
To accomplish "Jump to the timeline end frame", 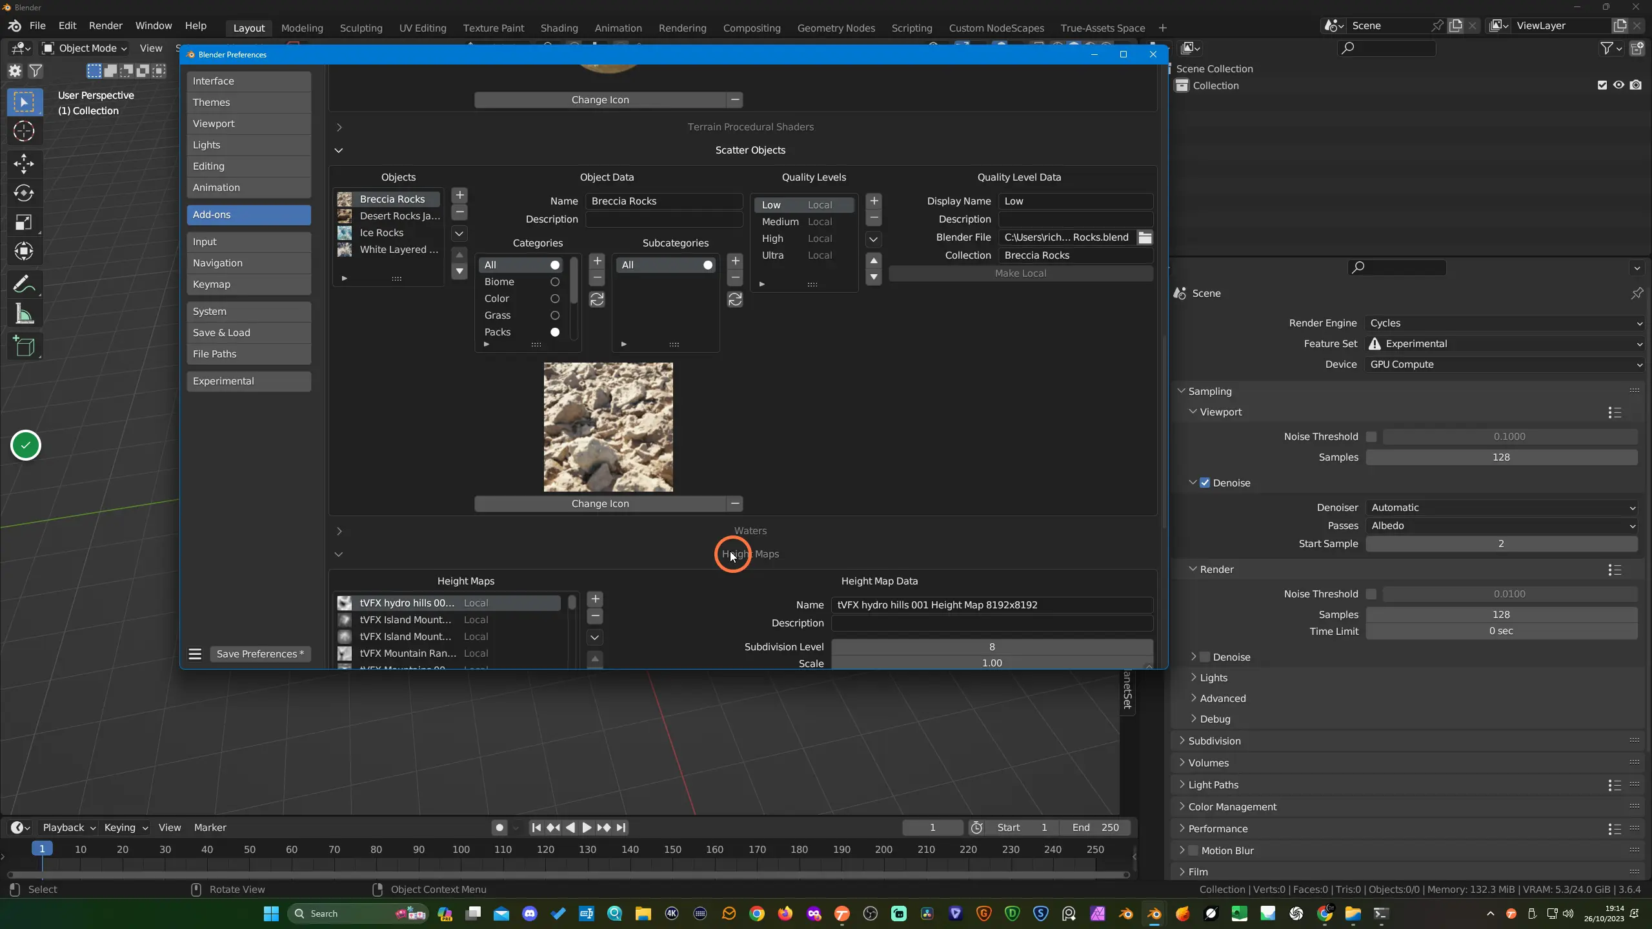I will click(621, 828).
